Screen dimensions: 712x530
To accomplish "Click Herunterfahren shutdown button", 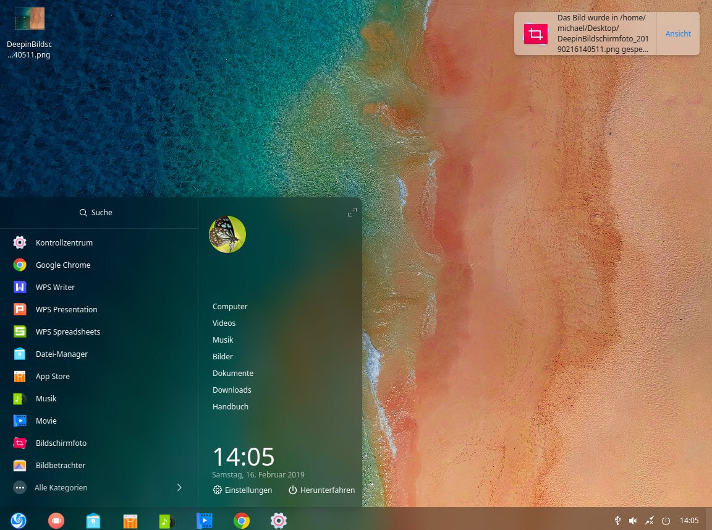I will 321,490.
